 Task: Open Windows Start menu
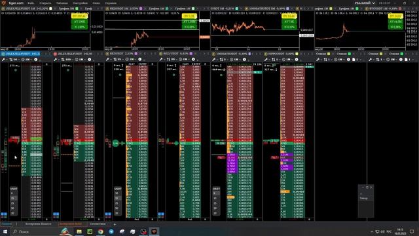(5, 231)
